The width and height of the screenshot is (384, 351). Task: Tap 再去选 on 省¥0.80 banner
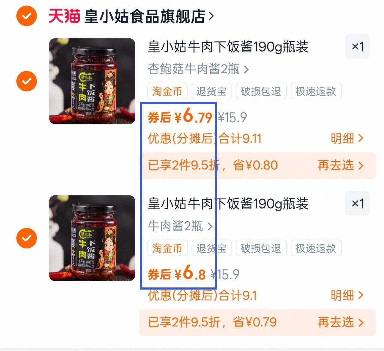click(340, 165)
